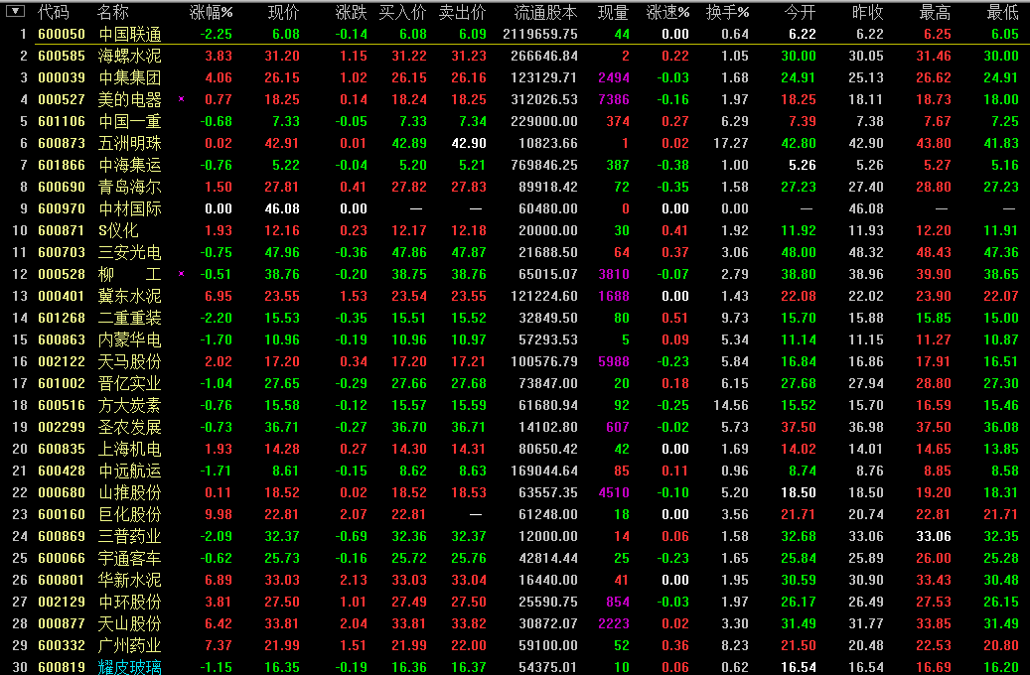
Task: Click stock code 600585
Action: 62,56
